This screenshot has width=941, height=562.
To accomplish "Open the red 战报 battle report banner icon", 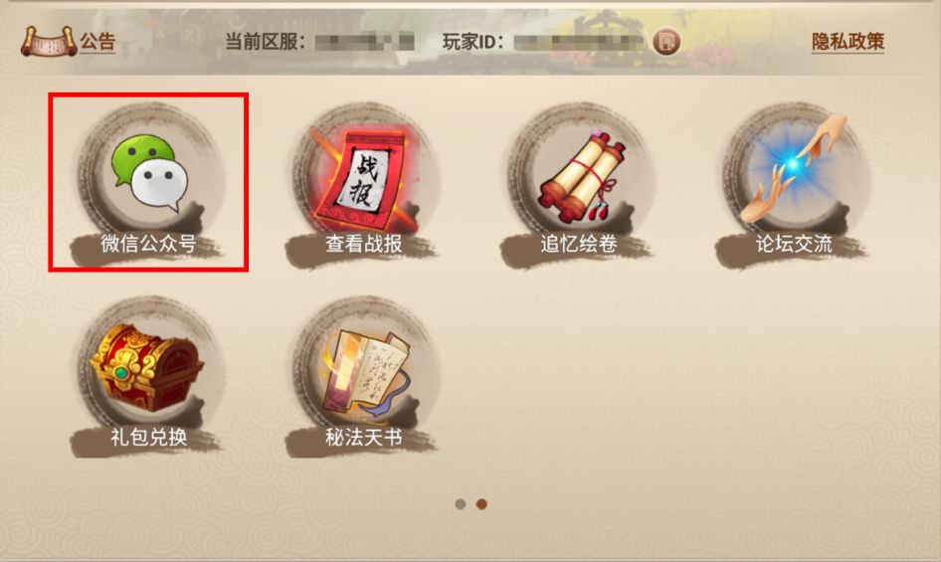I will pyautogui.click(x=365, y=177).
